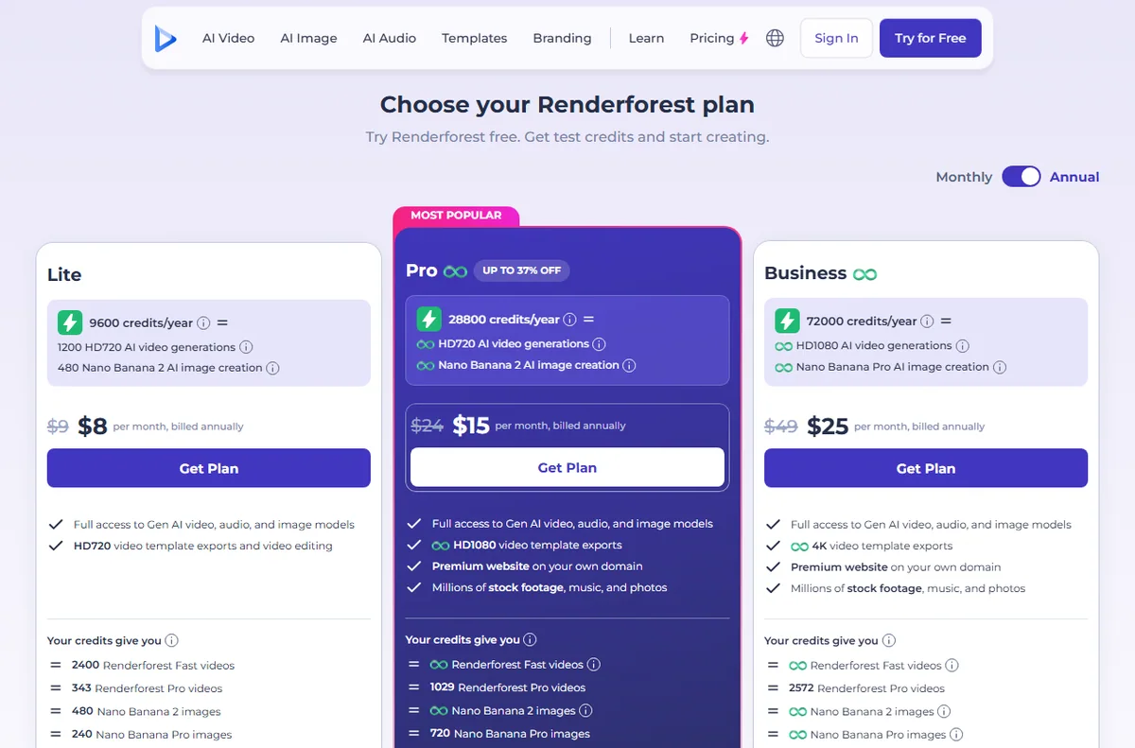
Task: Click the $15 per month Pro price
Action: click(471, 426)
